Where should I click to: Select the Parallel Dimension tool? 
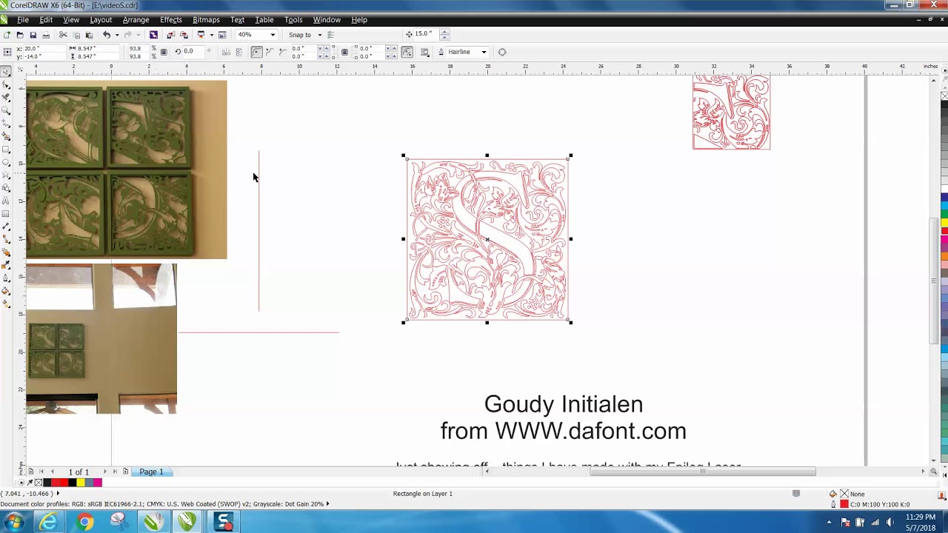7,227
